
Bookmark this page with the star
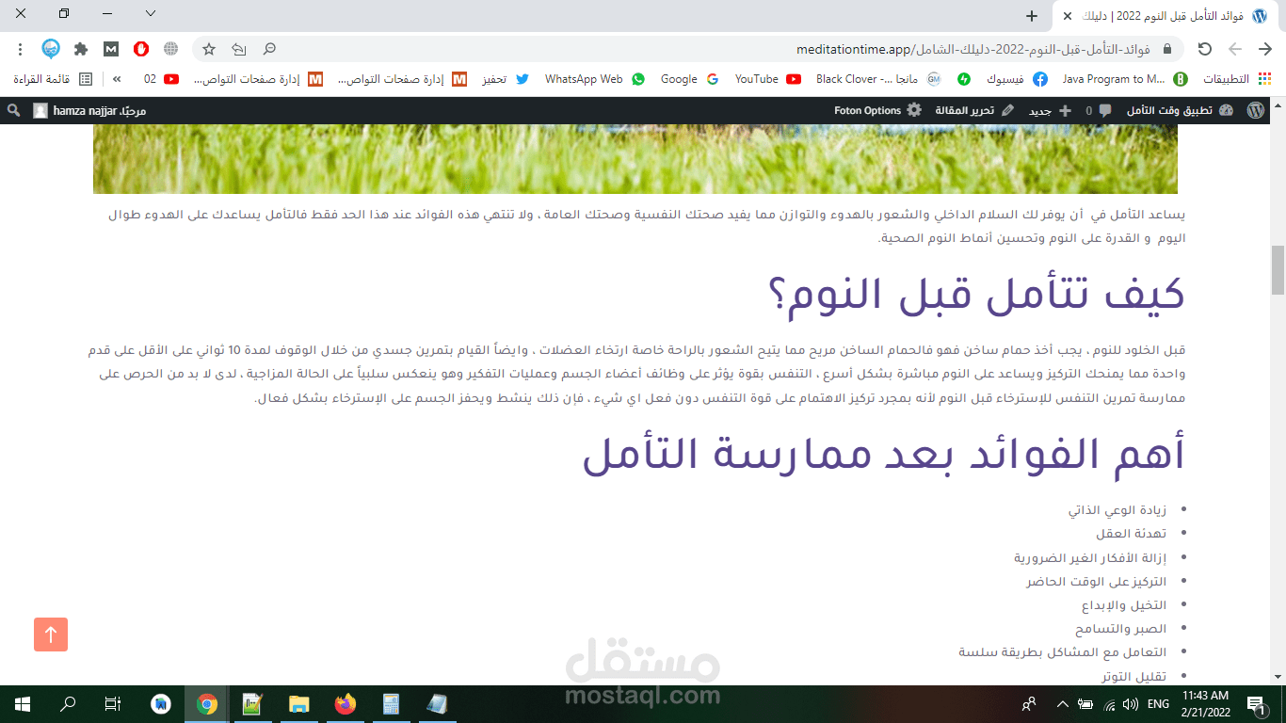pos(209,49)
